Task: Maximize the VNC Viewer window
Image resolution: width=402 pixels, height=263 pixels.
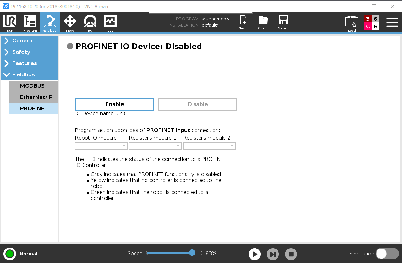Action: 374,6
